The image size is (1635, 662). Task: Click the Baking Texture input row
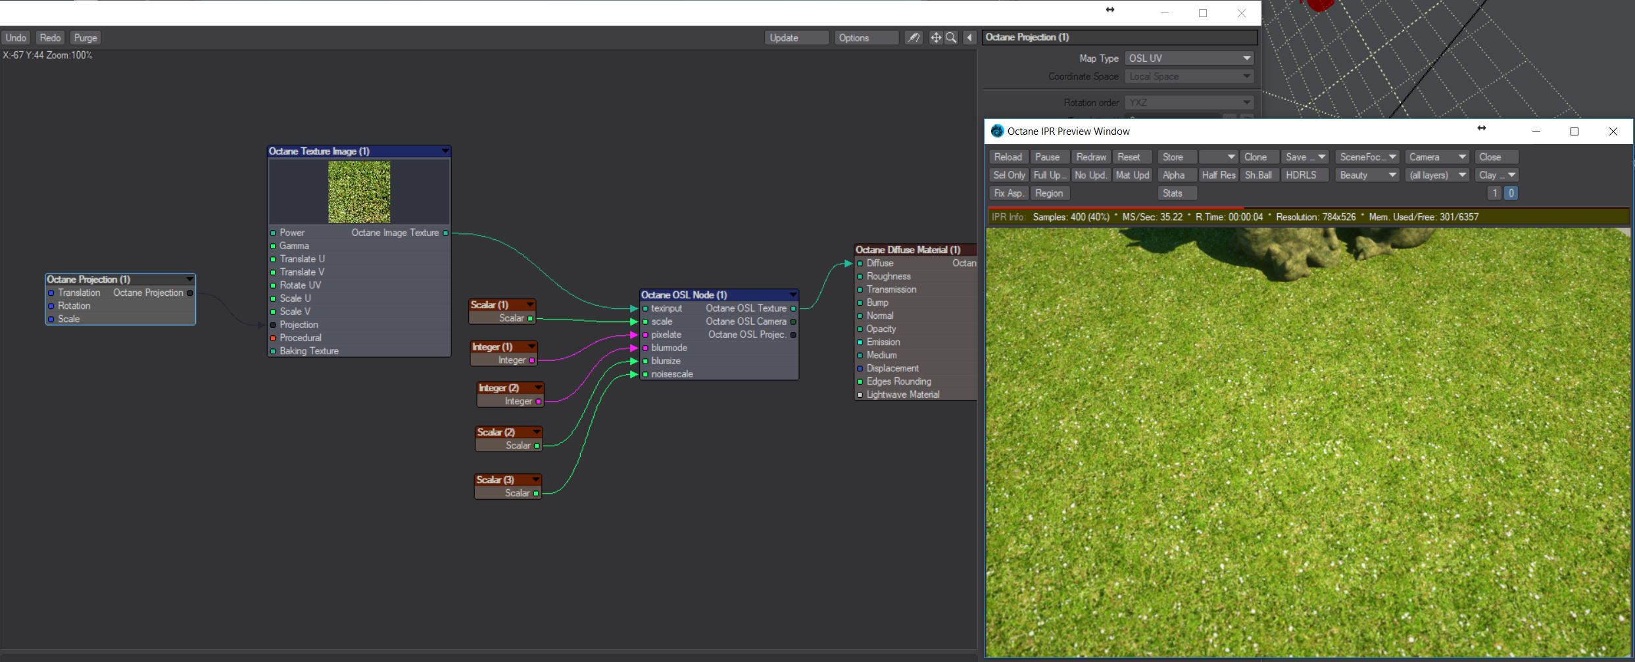pyautogui.click(x=359, y=351)
